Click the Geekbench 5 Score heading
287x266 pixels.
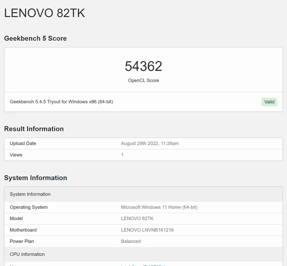tap(35, 38)
